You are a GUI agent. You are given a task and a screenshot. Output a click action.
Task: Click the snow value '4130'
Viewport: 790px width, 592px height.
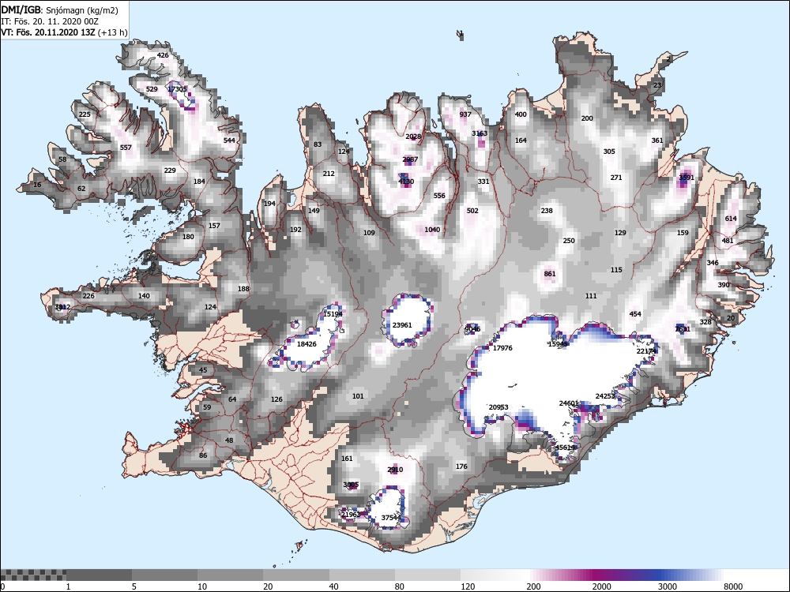tap(406, 182)
